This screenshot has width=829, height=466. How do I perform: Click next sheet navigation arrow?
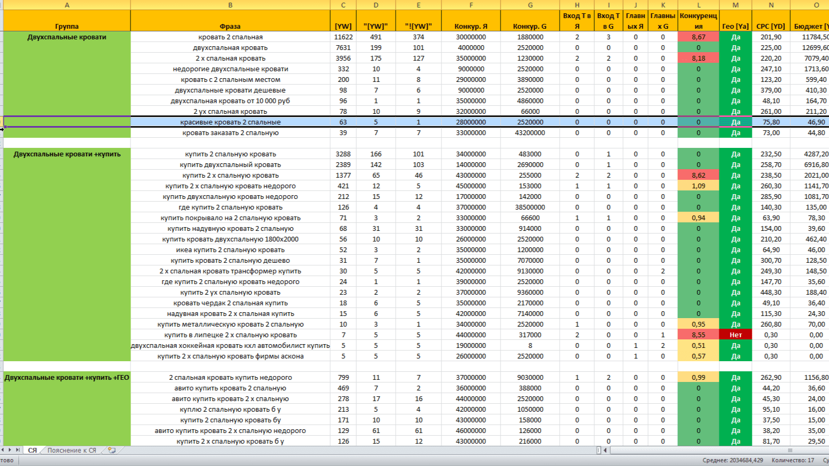(11, 450)
